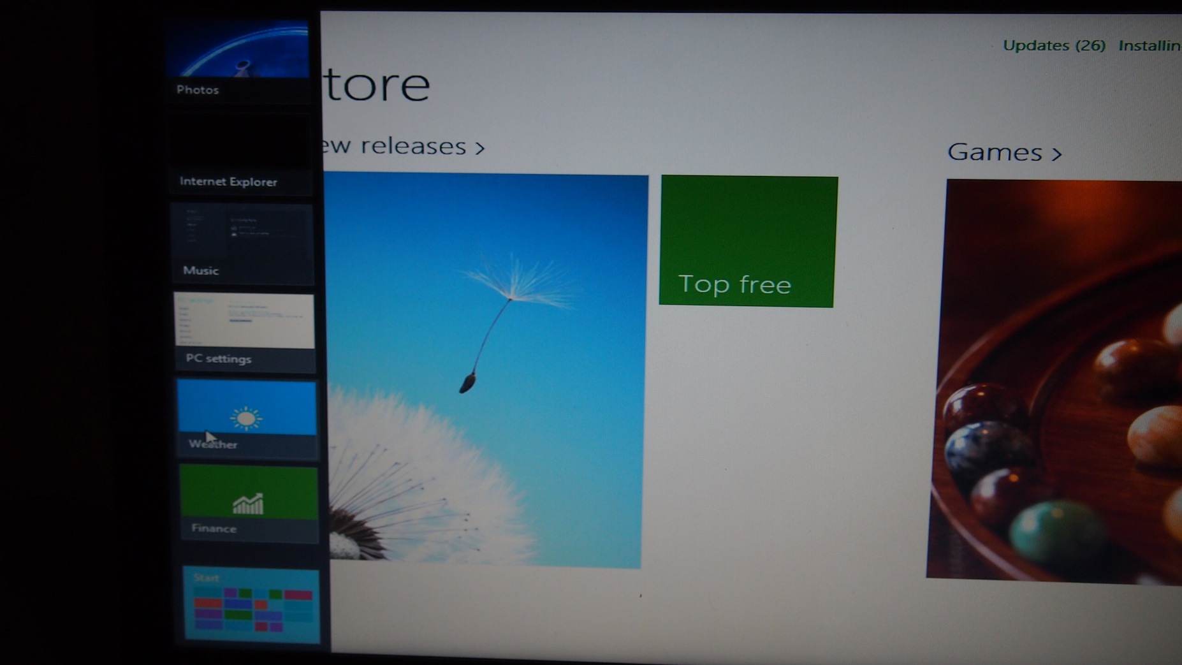This screenshot has height=665, width=1182.
Task: Open the dandelion featured app tile
Action: coord(485,370)
